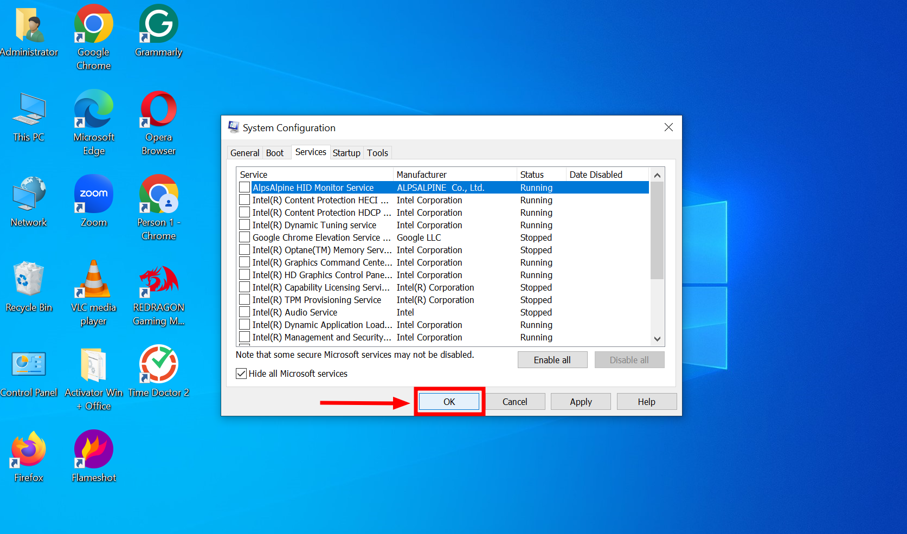The image size is (907, 534).
Task: Check the Intel(R) Management and Security service box
Action: click(245, 337)
